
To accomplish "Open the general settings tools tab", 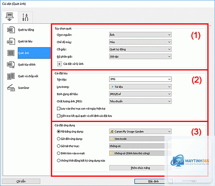I will (25, 17).
